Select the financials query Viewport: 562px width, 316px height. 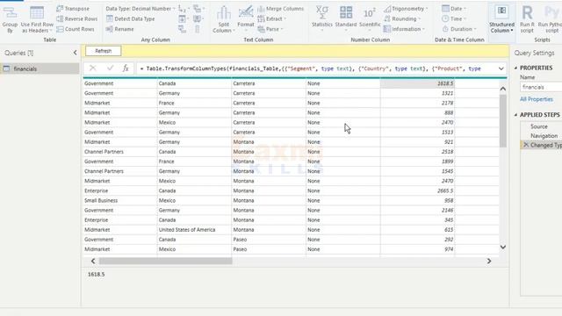[x=40, y=68]
